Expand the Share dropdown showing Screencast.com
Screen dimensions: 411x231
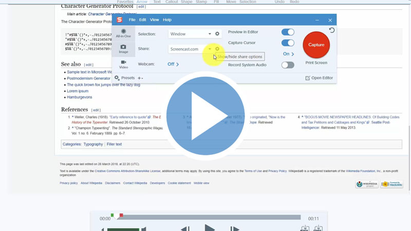[190, 49]
